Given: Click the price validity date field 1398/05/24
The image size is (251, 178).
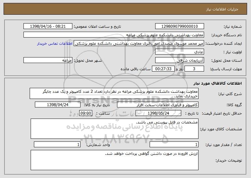Looking at the screenshot, I should pos(158,113).
